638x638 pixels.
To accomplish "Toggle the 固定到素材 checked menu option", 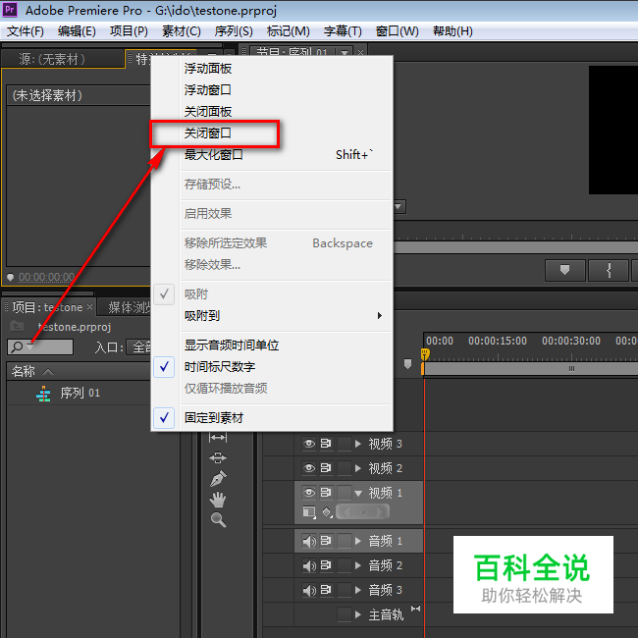I will point(272,418).
